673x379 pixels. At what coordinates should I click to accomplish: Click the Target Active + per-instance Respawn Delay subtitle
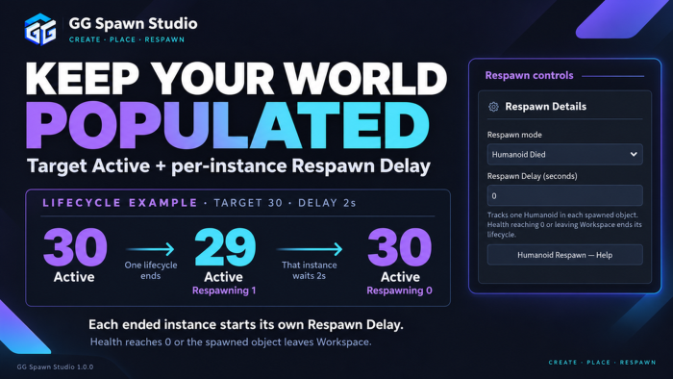(x=229, y=166)
